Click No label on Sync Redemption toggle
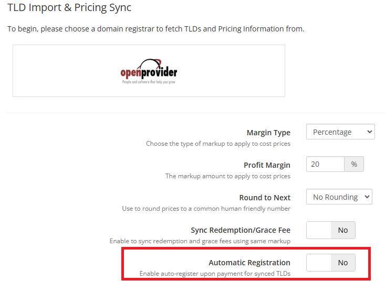The image size is (385, 281). tap(343, 230)
